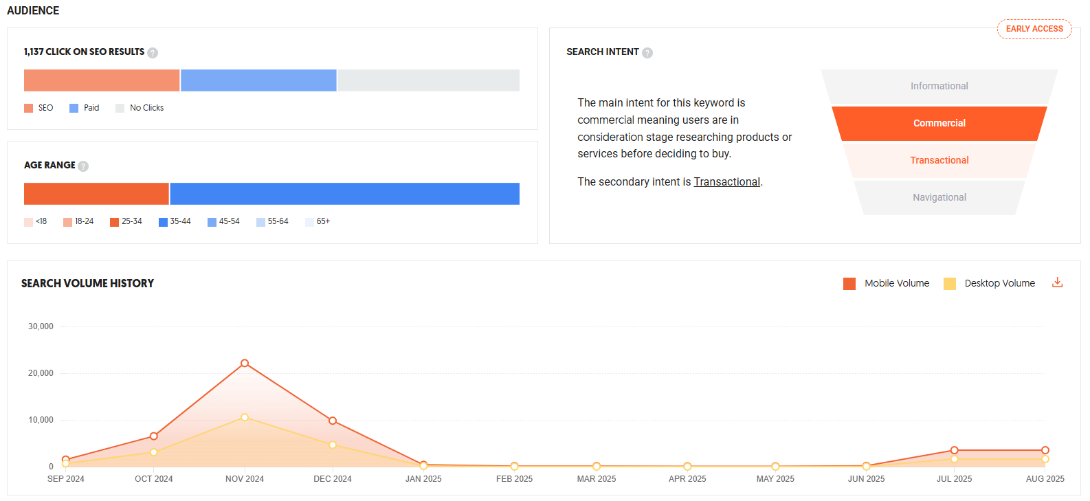Click the SEO legend swatch
The height and width of the screenshot is (501, 1090).
[x=29, y=109]
